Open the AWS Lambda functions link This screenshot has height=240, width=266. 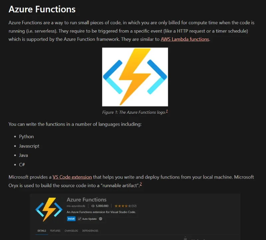(185, 39)
